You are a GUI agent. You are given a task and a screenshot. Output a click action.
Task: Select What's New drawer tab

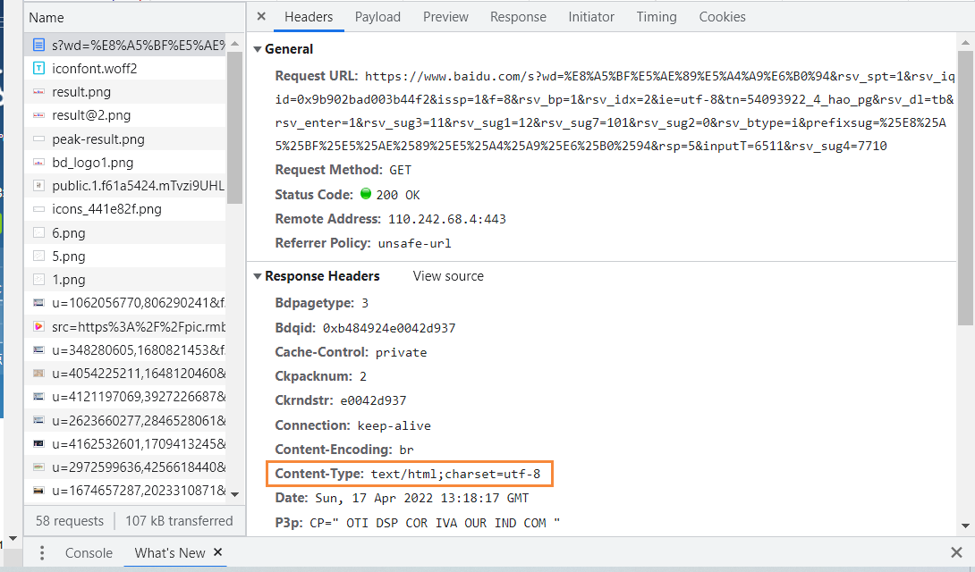(x=170, y=552)
